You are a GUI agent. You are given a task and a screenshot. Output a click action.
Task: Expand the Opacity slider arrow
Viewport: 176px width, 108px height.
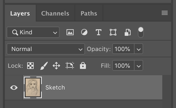[139, 49]
